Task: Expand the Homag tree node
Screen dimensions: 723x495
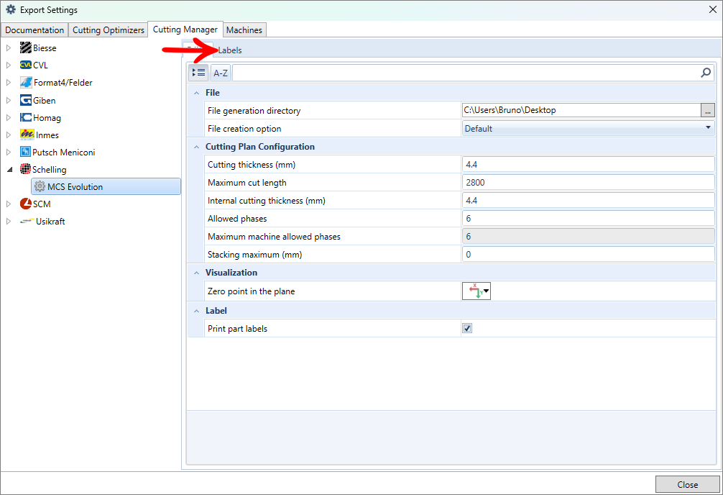Action: [9, 118]
